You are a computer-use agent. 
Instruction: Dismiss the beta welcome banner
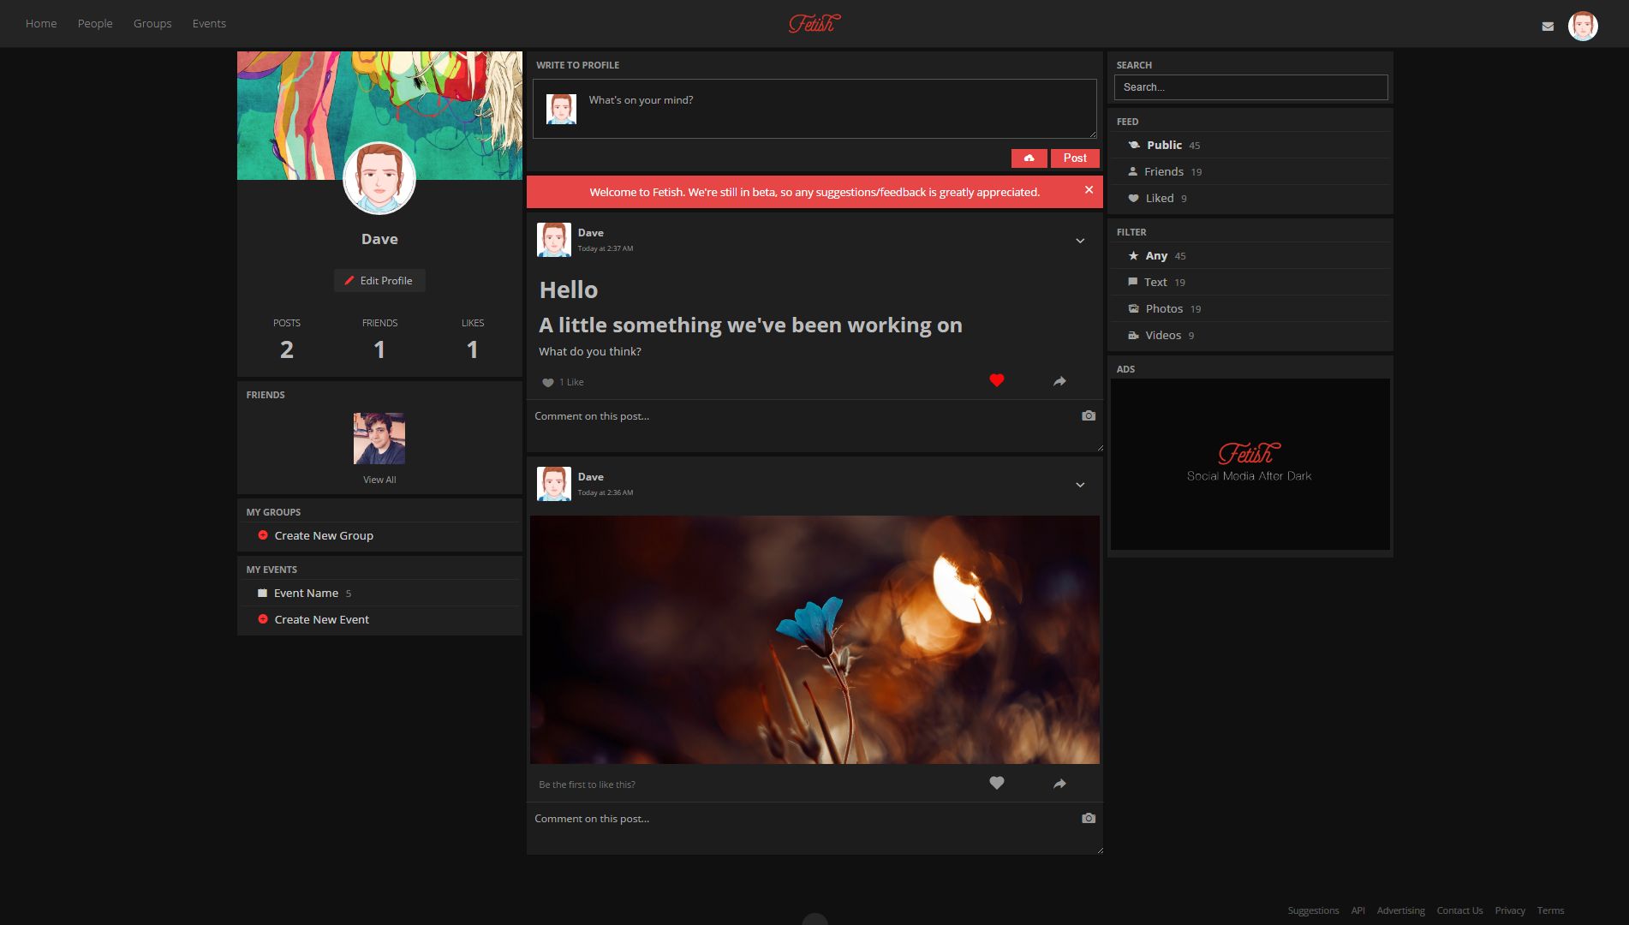(1088, 189)
